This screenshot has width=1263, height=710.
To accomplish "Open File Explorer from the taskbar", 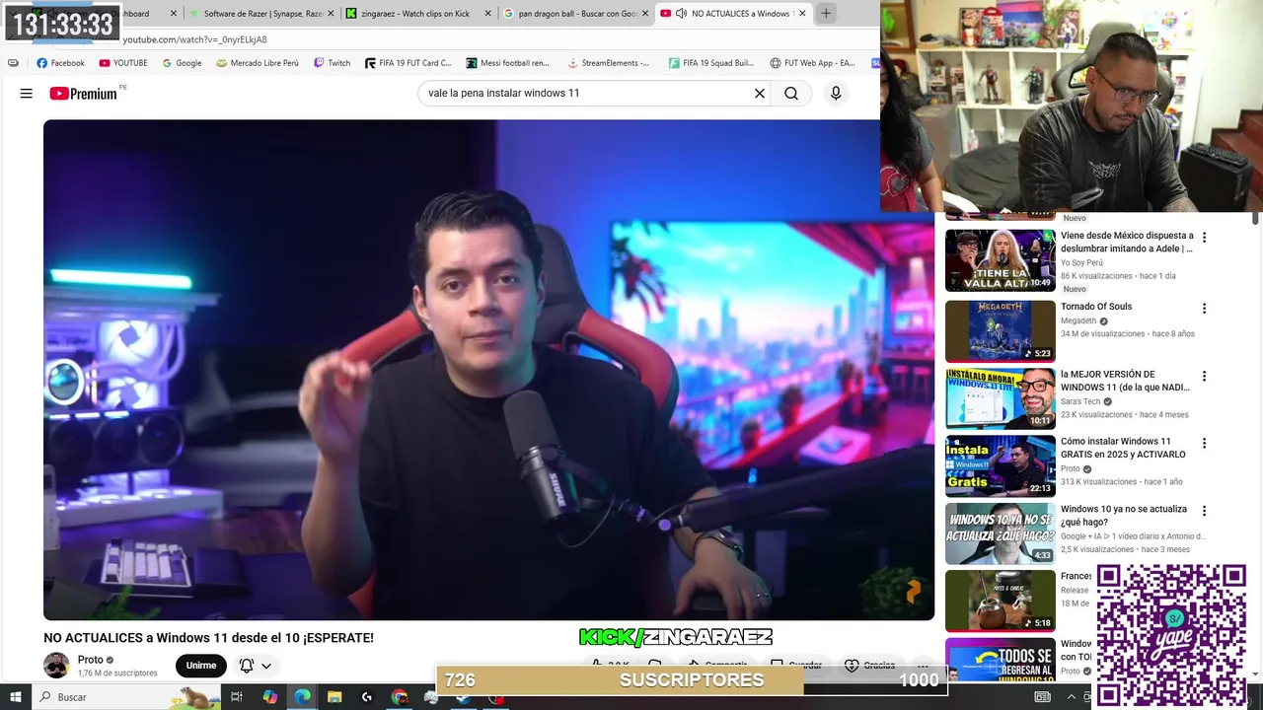I will click(334, 697).
